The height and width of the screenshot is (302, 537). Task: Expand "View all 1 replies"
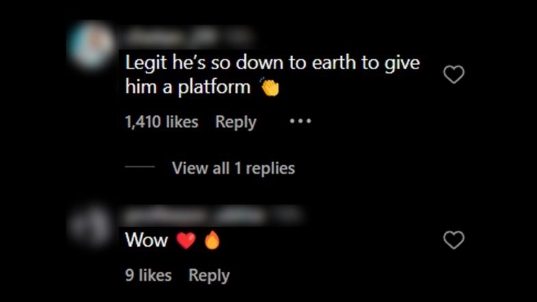233,168
